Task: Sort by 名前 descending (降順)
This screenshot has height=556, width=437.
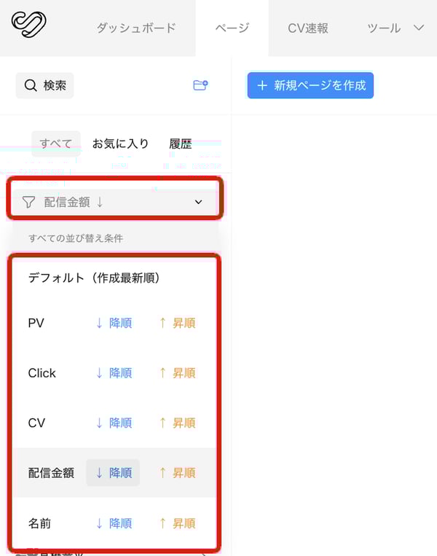Action: pos(114,523)
